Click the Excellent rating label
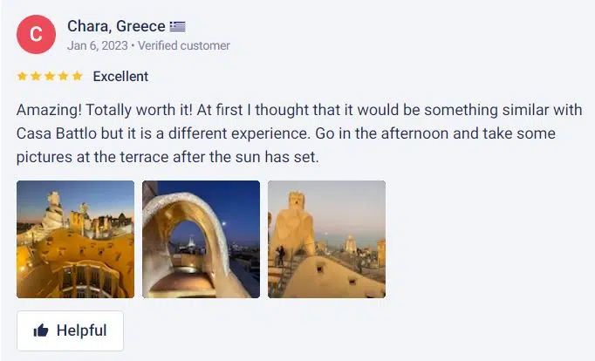Viewport: 595px width, 361px height. click(x=120, y=76)
